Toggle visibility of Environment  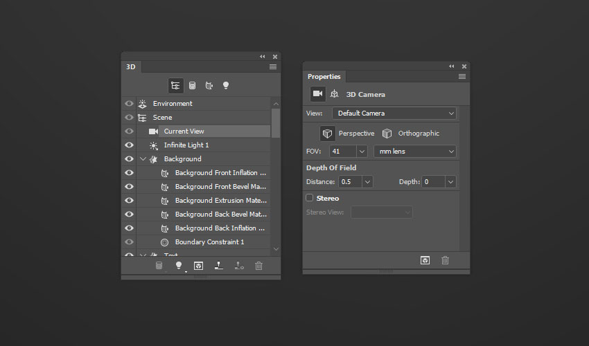point(129,104)
